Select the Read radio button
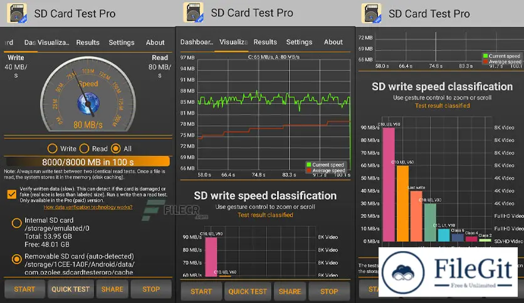The height and width of the screenshot is (303, 524). (x=84, y=148)
